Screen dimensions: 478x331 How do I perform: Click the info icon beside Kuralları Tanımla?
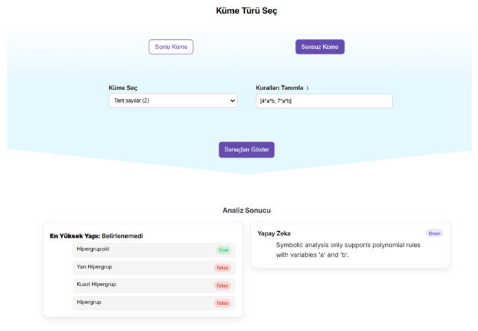[307, 88]
